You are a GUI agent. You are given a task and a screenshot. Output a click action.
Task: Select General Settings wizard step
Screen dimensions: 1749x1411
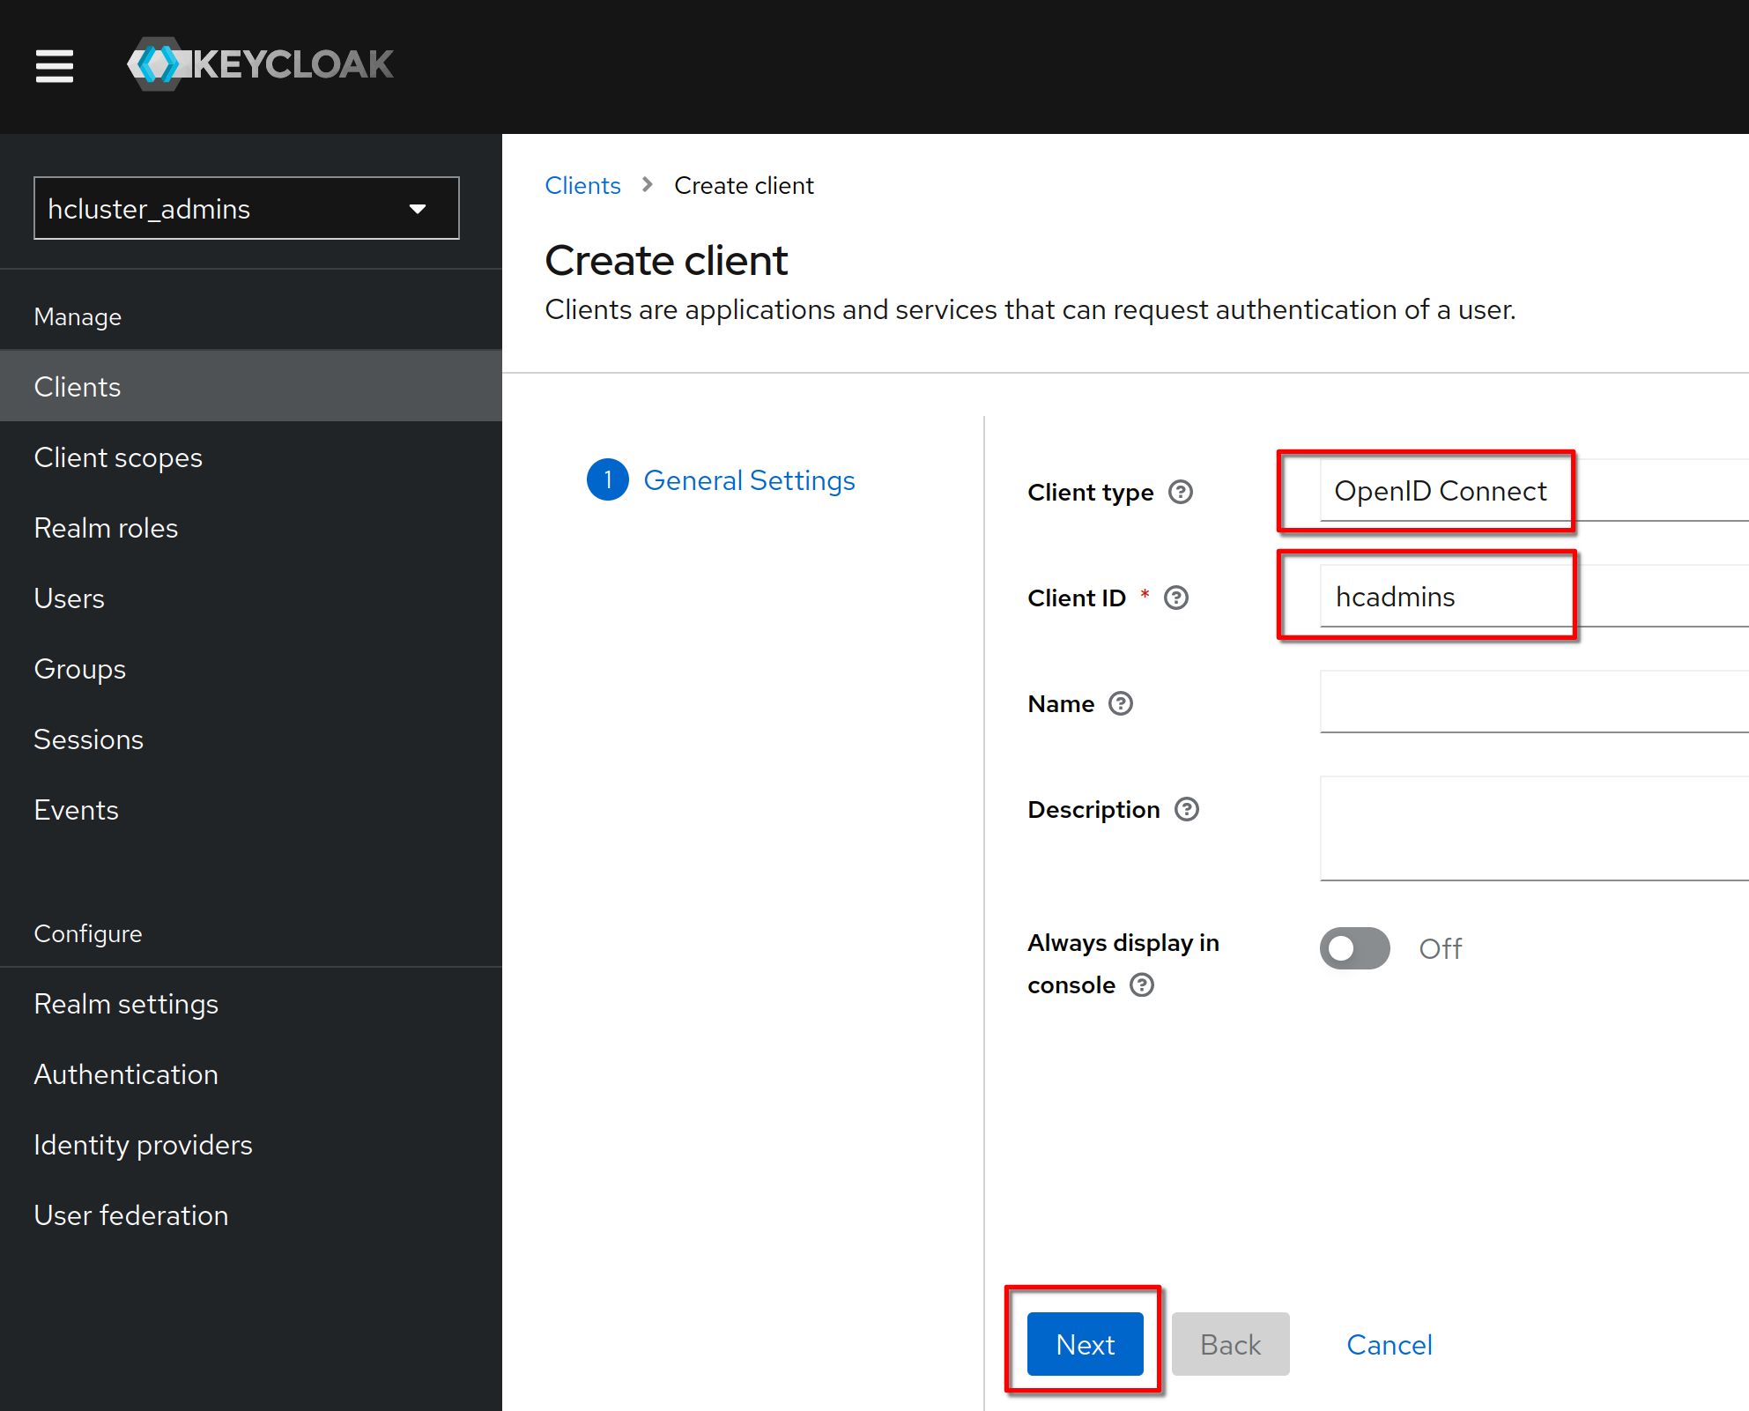coord(749,480)
